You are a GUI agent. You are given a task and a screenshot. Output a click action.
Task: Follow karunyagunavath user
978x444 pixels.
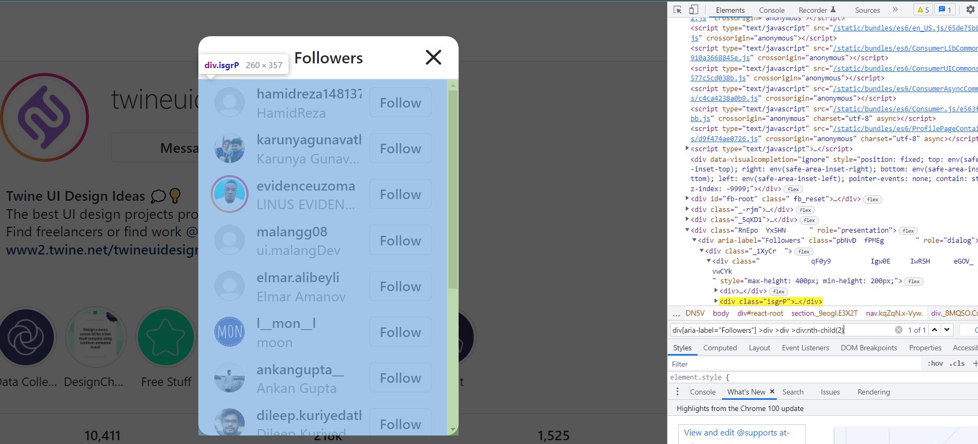point(400,149)
